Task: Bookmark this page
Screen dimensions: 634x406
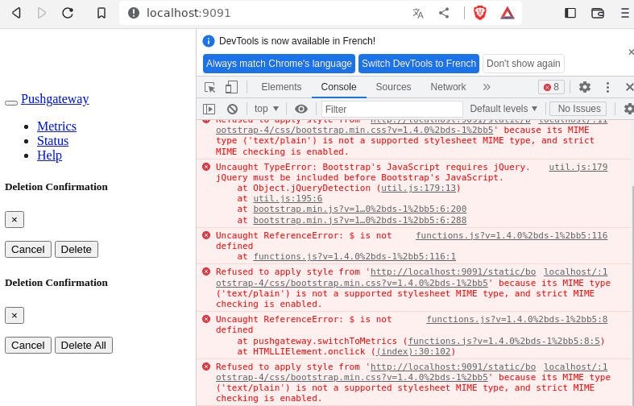Action: (x=102, y=13)
